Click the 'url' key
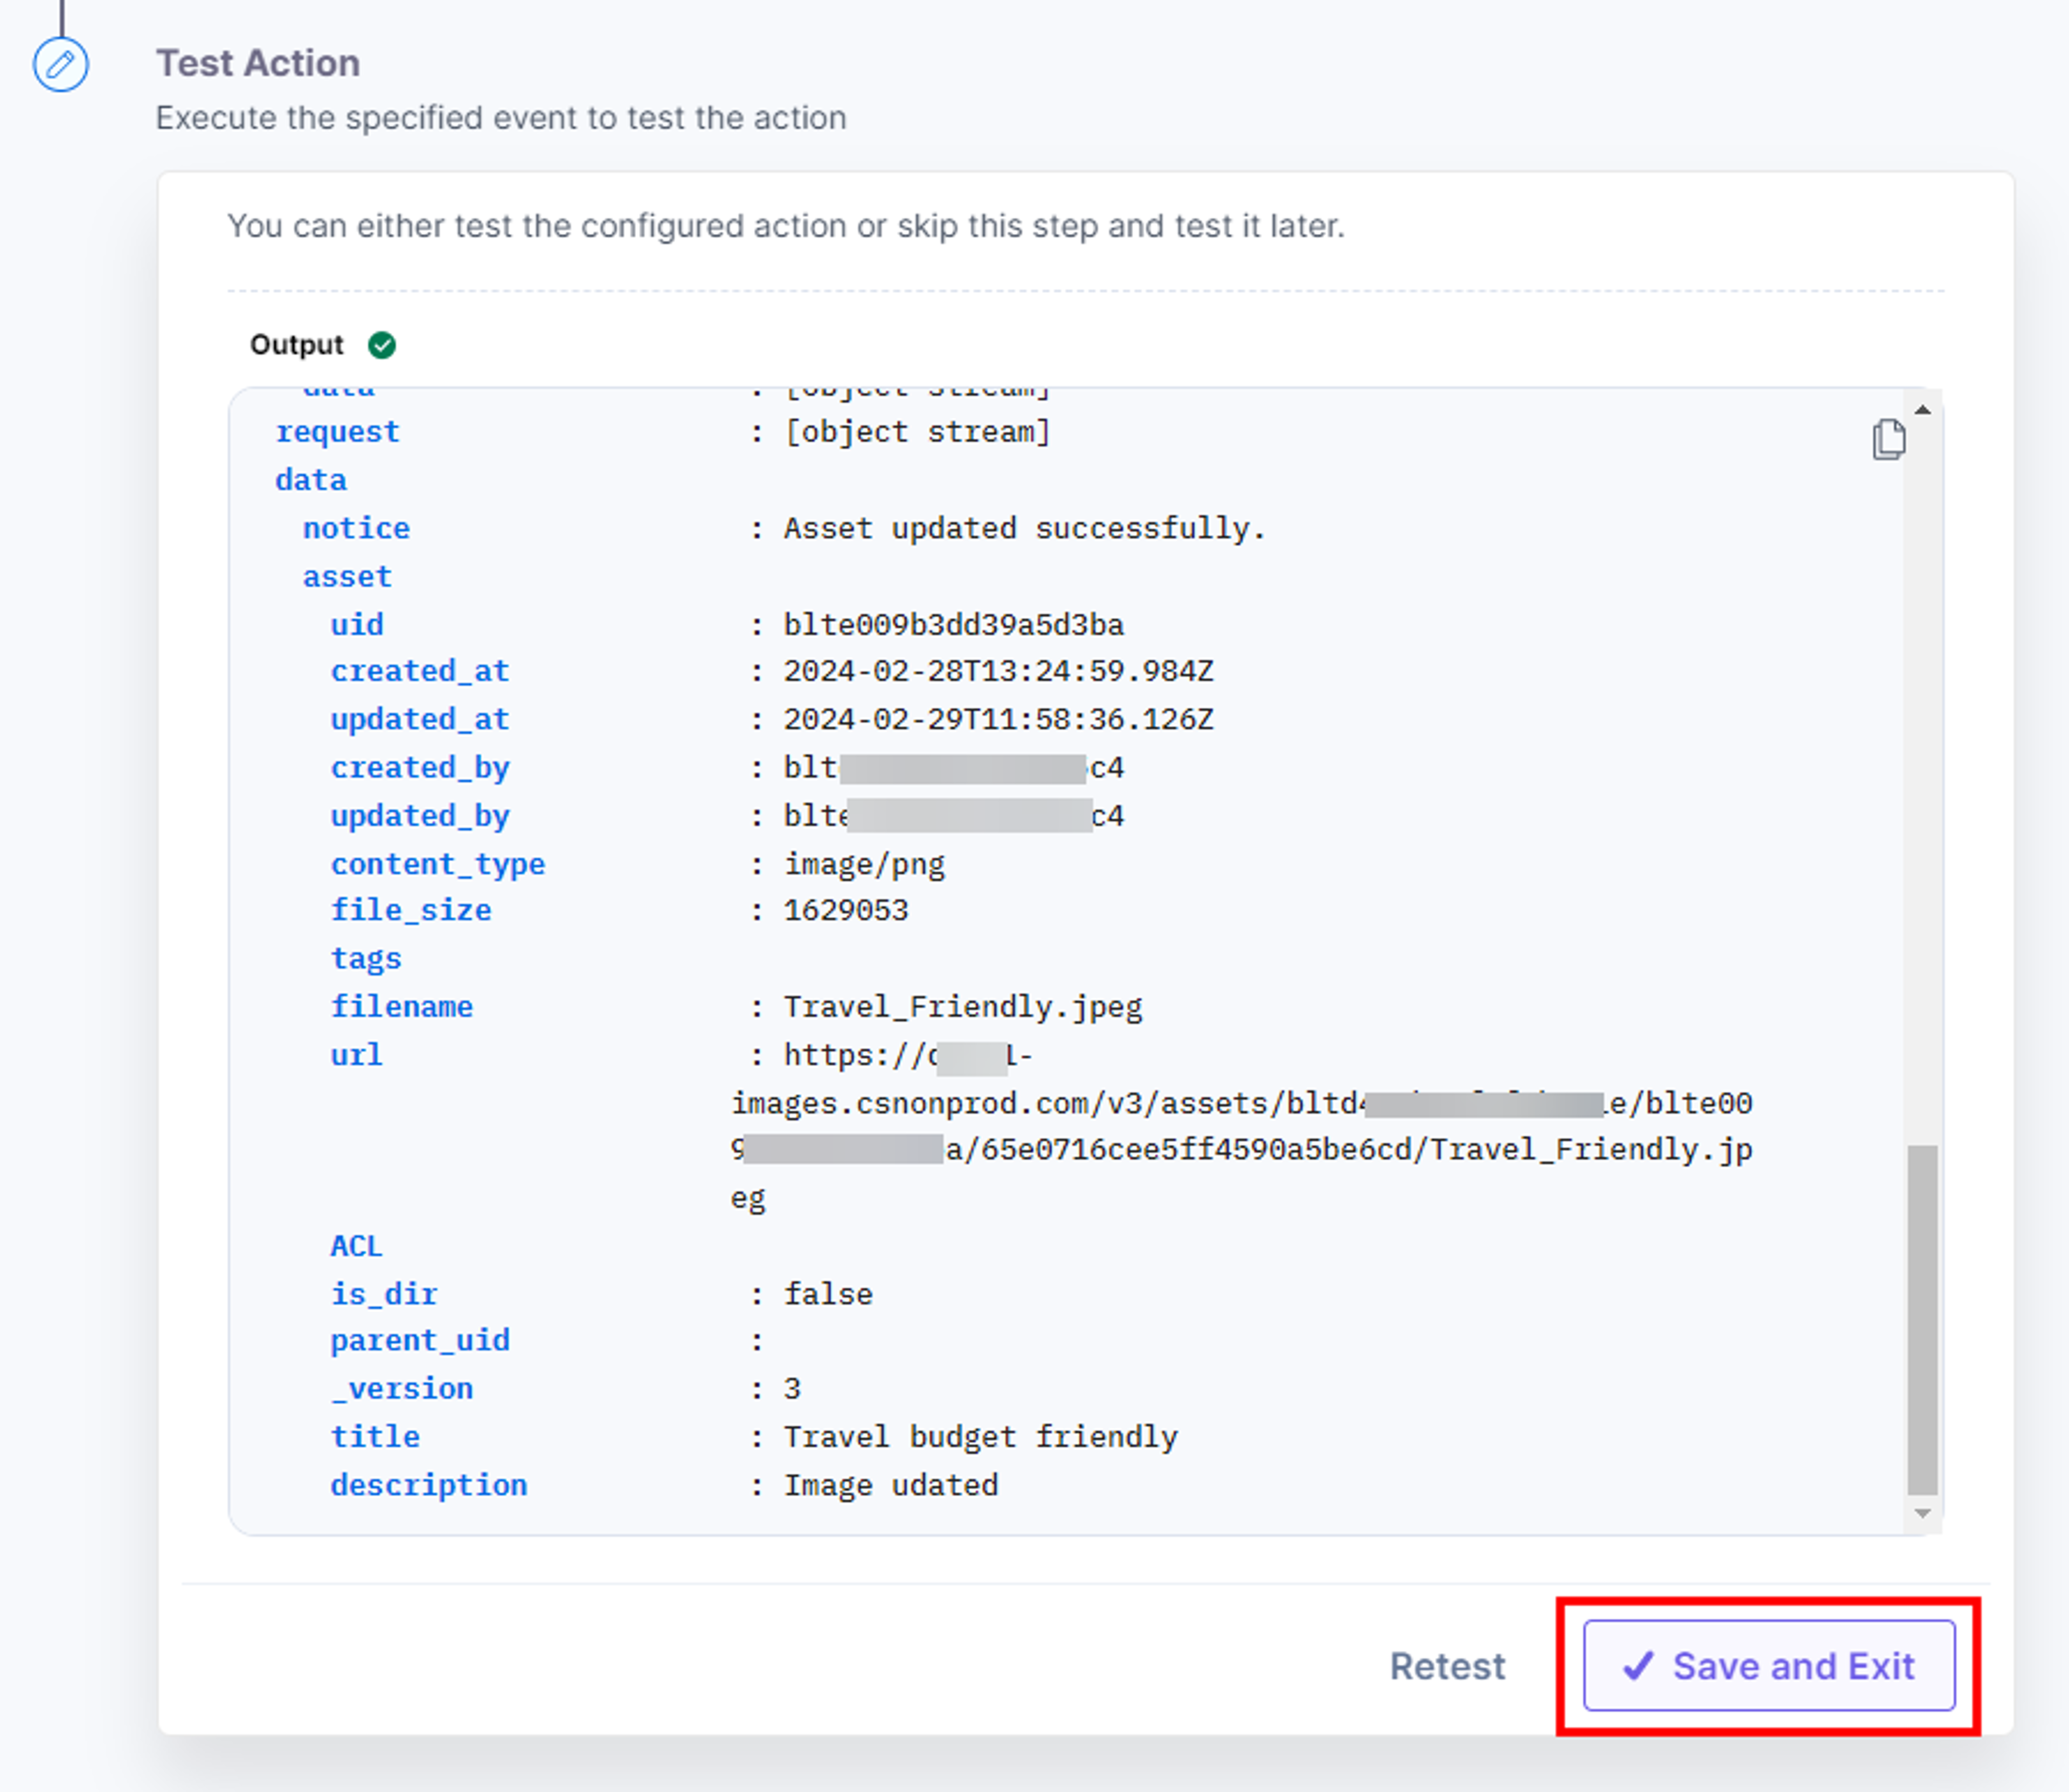Screen dimensions: 2069x1792 357,1055
